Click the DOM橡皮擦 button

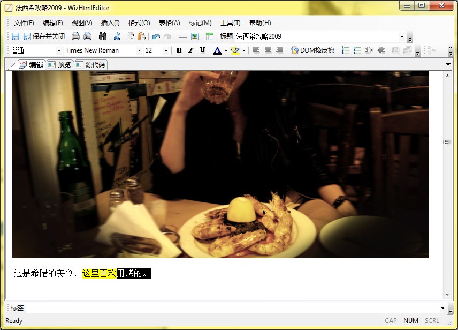(x=312, y=50)
